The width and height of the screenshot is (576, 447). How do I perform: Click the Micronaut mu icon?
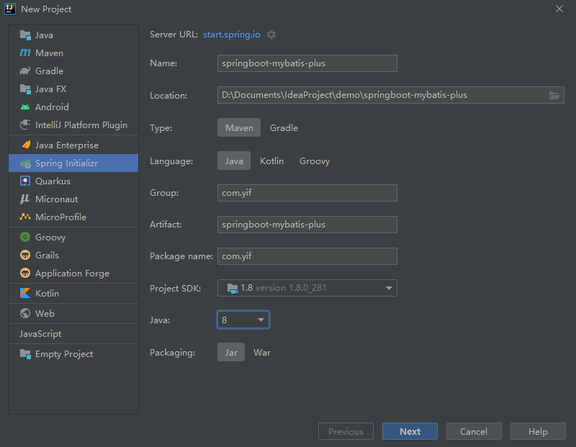[25, 199]
